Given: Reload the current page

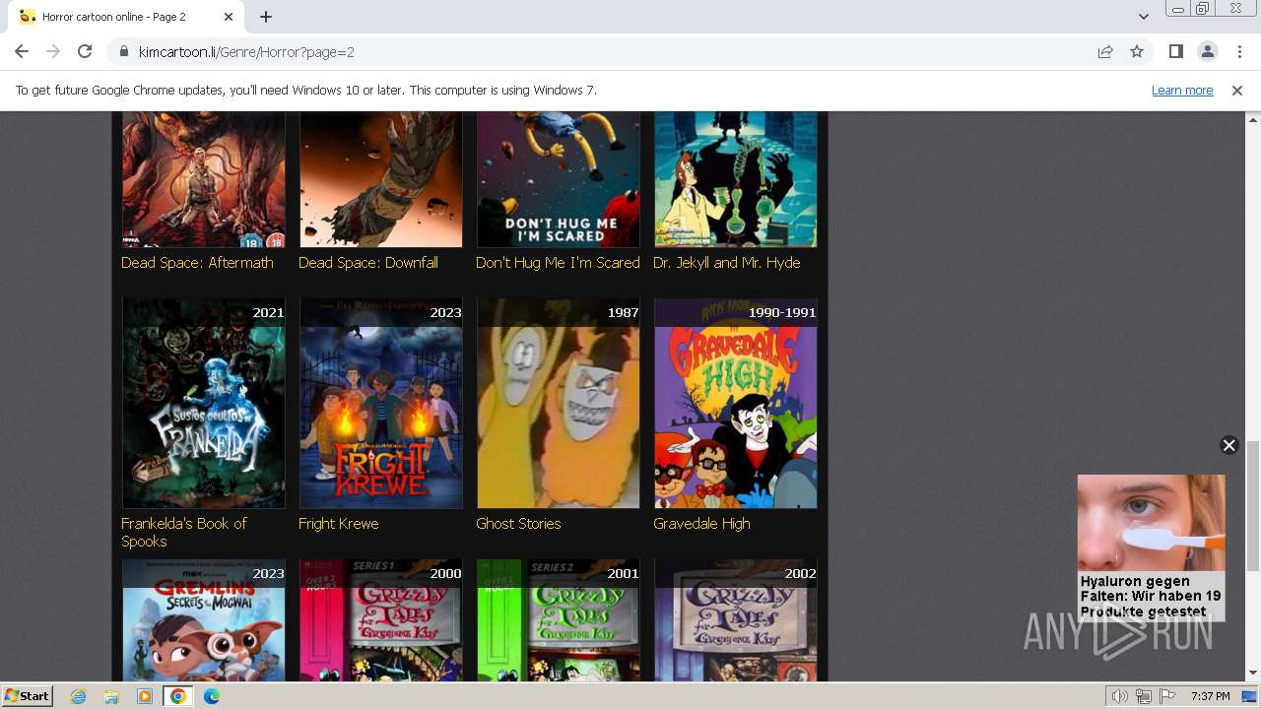Looking at the screenshot, I should tap(85, 51).
